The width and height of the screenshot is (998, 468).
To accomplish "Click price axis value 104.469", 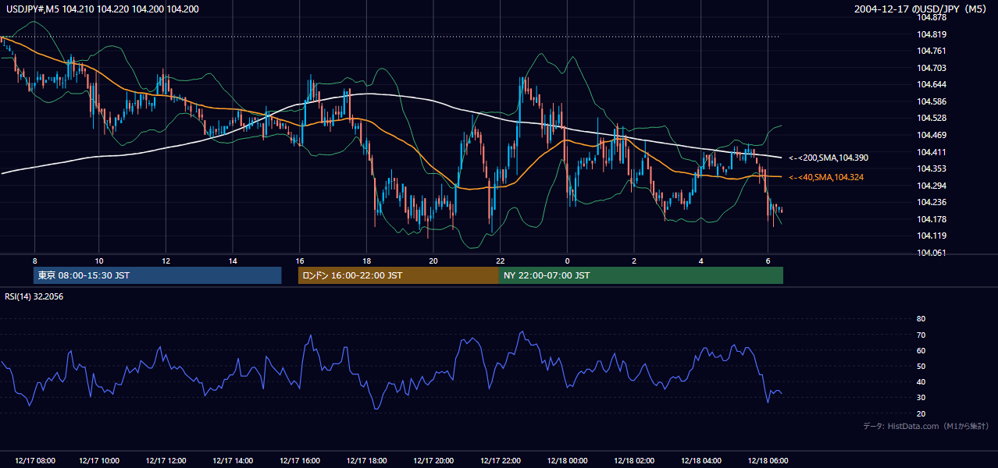I will coord(932,135).
